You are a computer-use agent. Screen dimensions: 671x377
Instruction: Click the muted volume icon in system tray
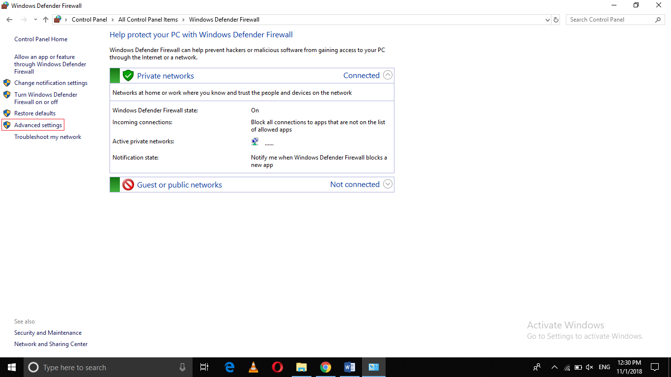(589, 367)
